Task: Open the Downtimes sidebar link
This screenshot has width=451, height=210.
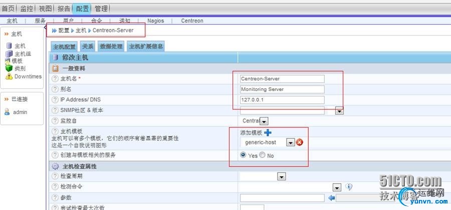Action: 28,76
